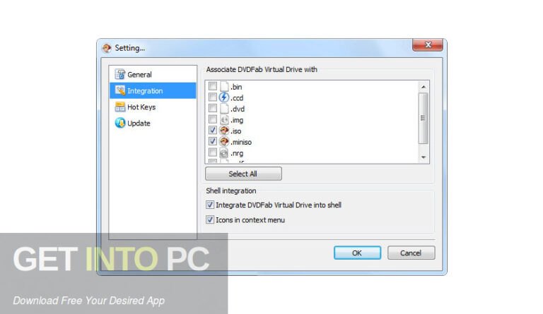This screenshot has width=543, height=314.
Task: Click the .dvd file type icon
Action: coord(224,109)
